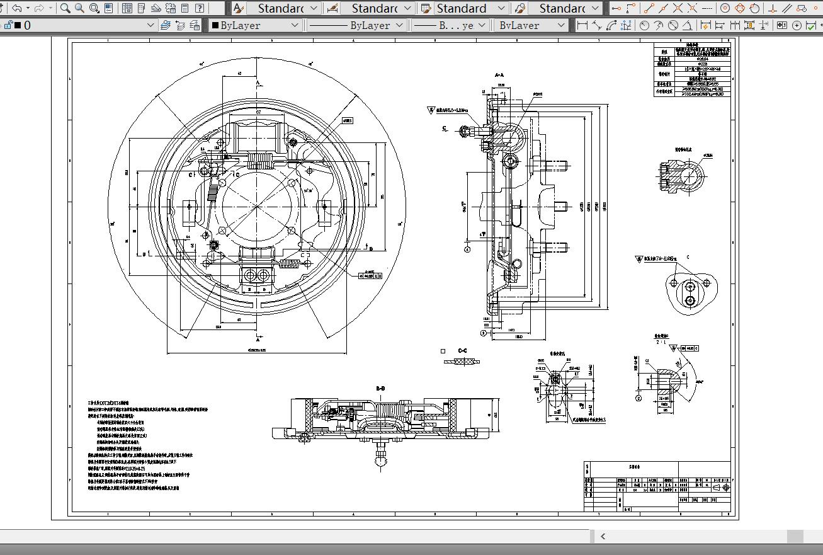This screenshot has height=555, width=823.
Task: Click the Redo arrow icon
Action: [39, 8]
